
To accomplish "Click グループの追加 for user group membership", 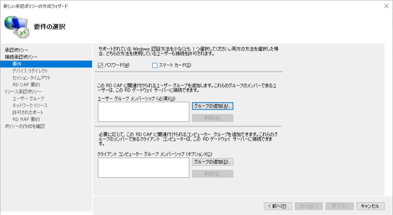I will (213, 106).
